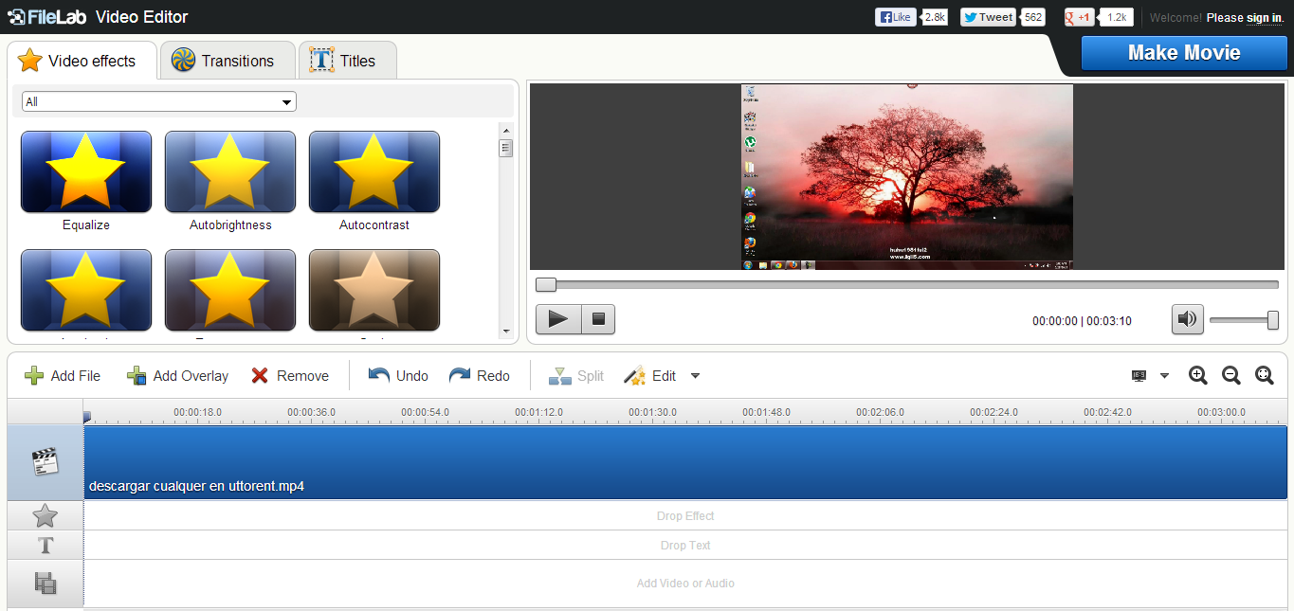Screen dimensions: 1294x611
Task: Play the video preview
Action: click(558, 319)
